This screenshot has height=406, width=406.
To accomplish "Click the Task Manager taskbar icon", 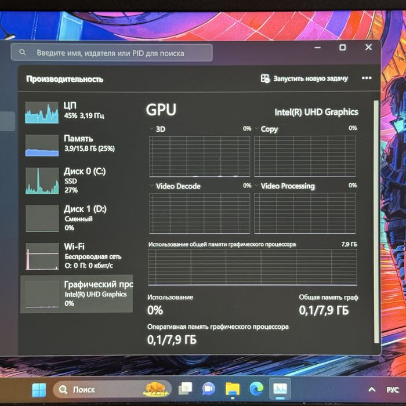I will click(280, 389).
